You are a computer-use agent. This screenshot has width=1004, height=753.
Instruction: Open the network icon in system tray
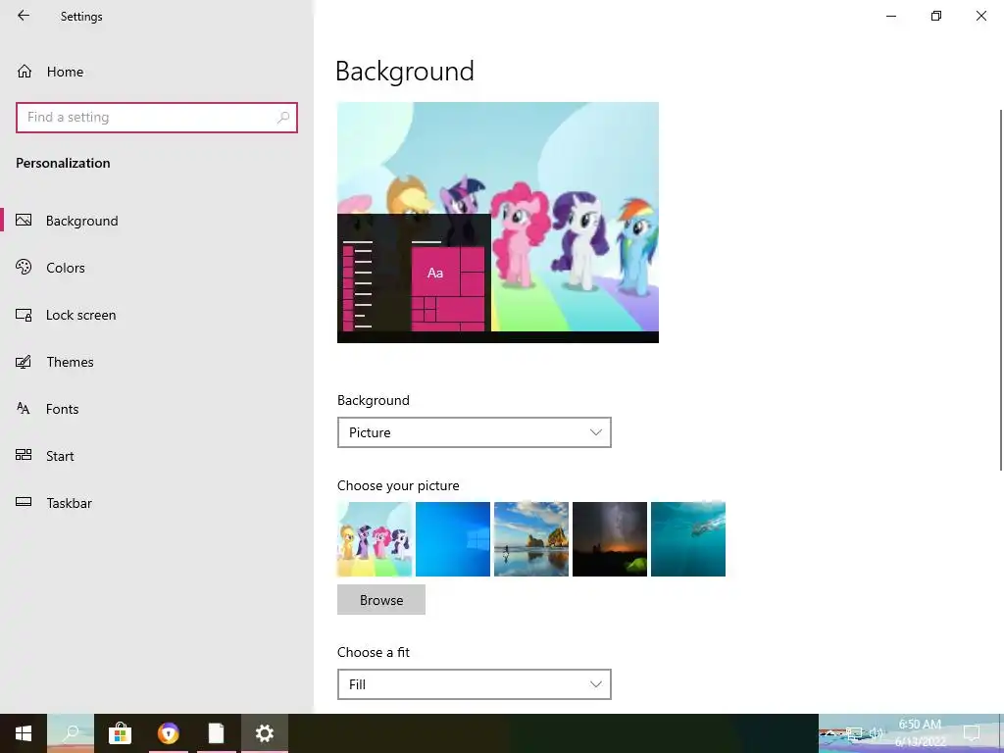pyautogui.click(x=854, y=733)
